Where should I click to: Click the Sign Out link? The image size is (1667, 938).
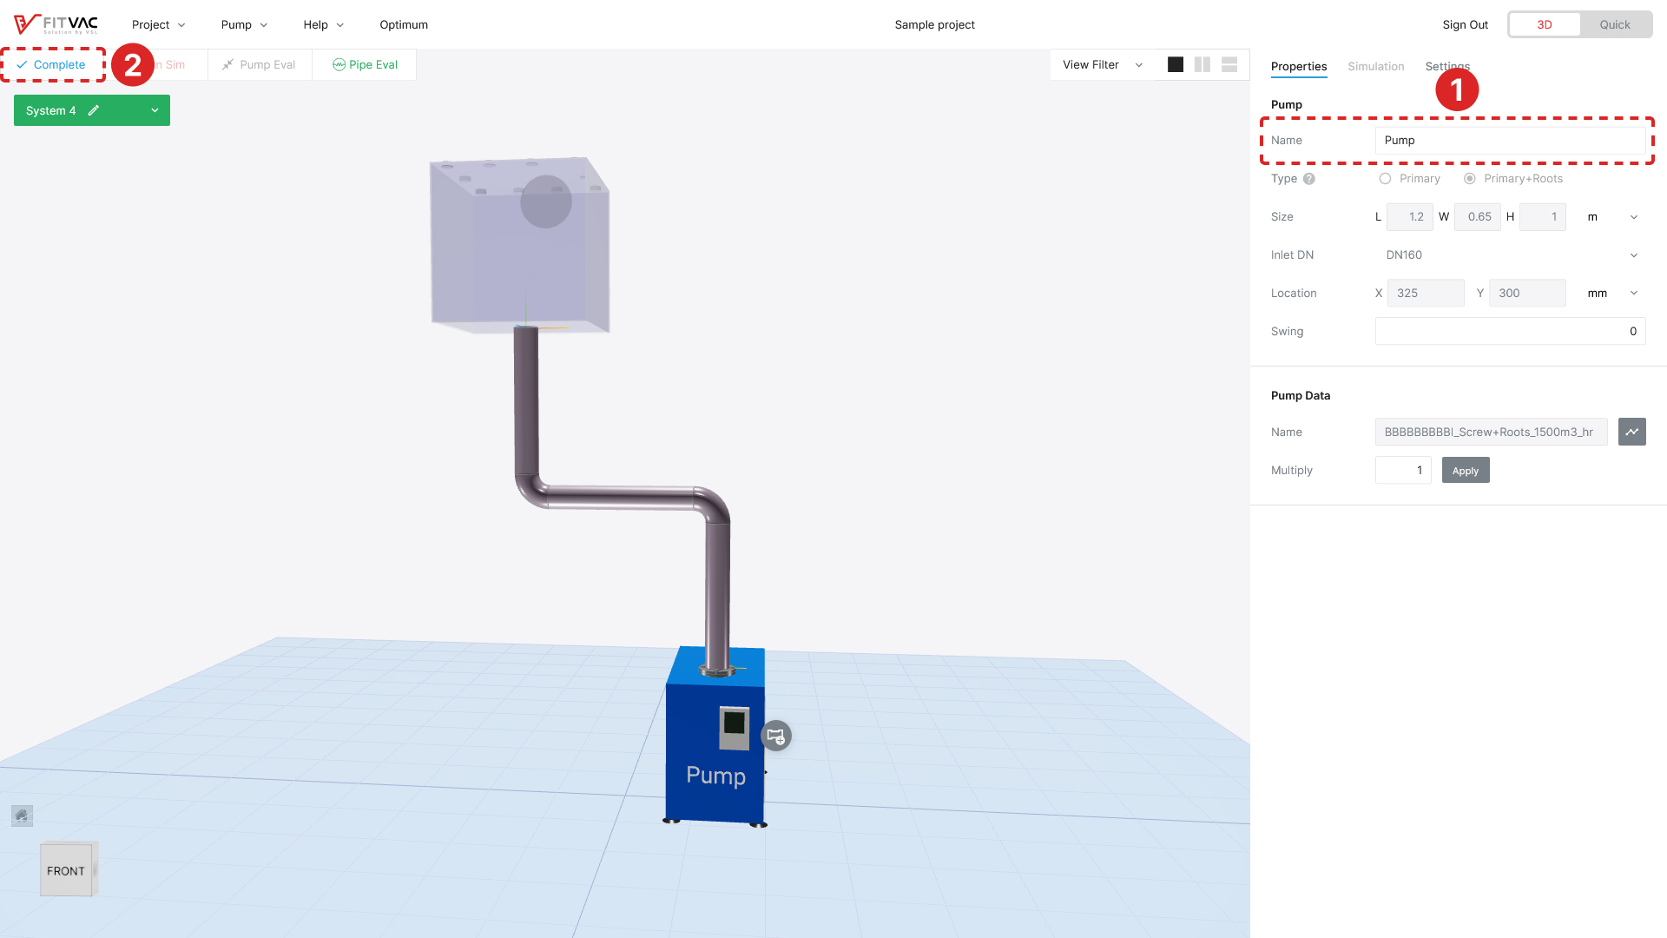pyautogui.click(x=1465, y=24)
